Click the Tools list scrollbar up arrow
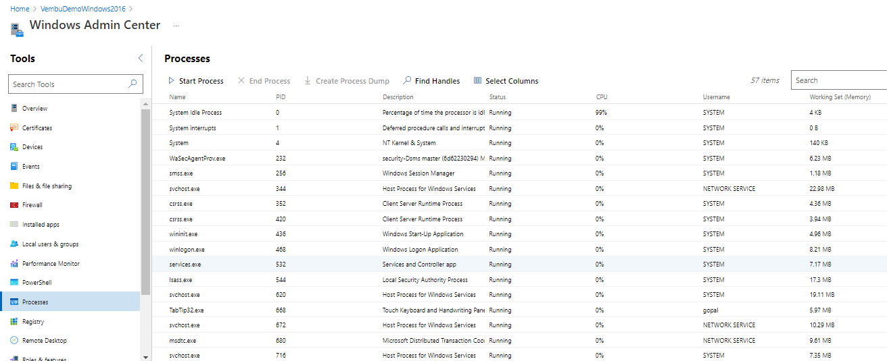The image size is (887, 361). coord(145,104)
